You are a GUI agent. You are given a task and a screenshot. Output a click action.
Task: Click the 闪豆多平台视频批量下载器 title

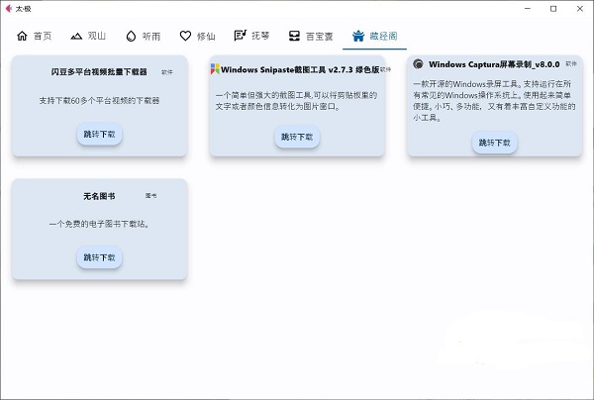[99, 72]
